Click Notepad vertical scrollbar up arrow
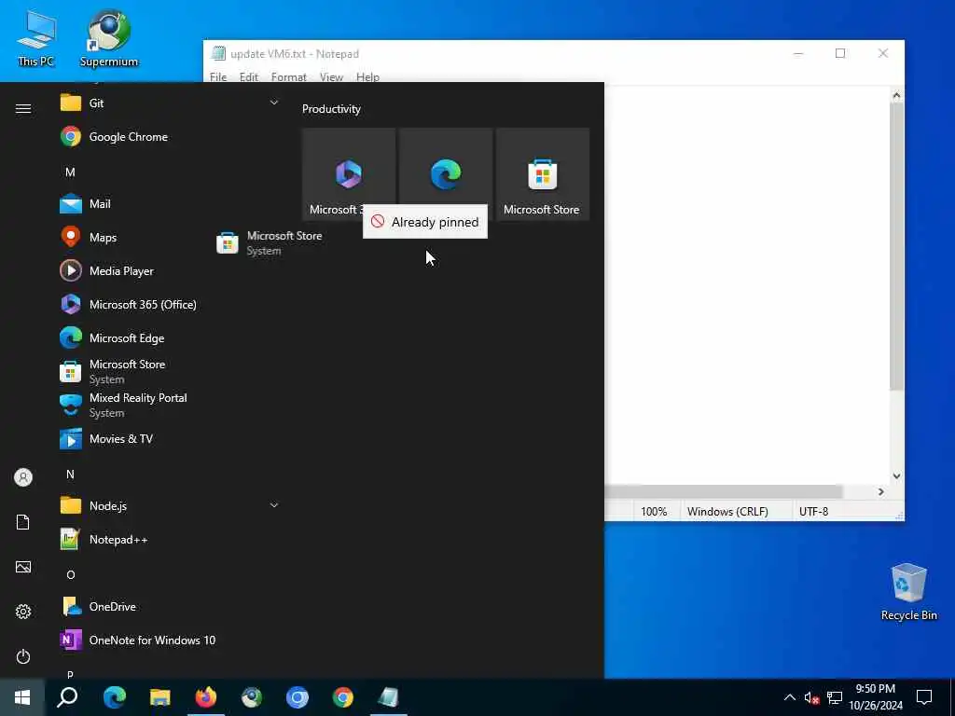 896,95
